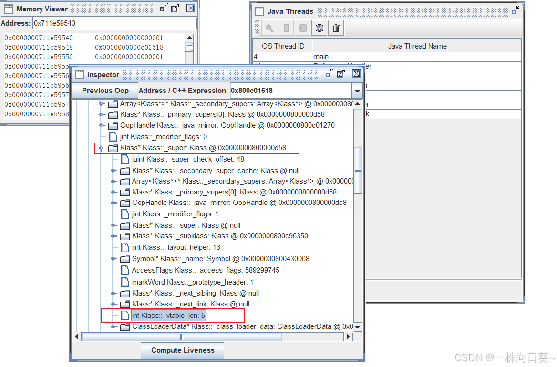Click memory address 0x0000000711e59550 in Memory Viewer
This screenshot has height=367, width=557.
[x=39, y=57]
